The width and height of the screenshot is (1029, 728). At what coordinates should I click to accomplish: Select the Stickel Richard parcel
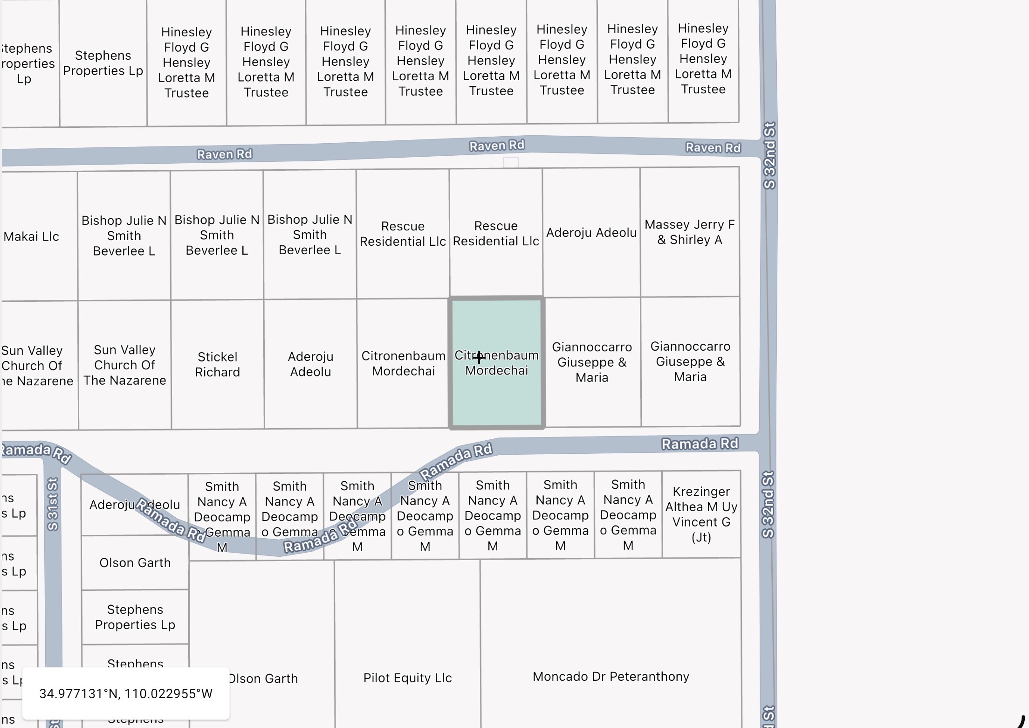pyautogui.click(x=217, y=365)
